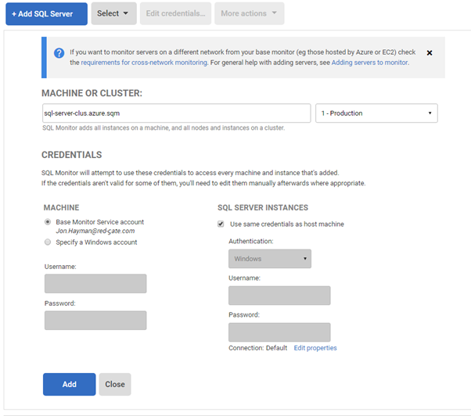Choose Specify a Windows account option
Viewport: 471px width, 416px height.
coord(48,242)
